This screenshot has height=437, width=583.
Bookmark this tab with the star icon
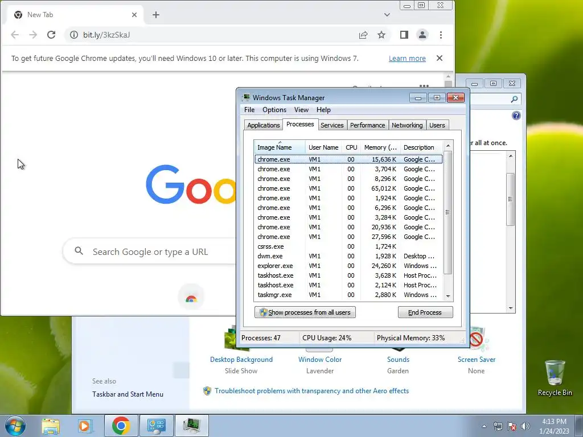click(x=381, y=35)
